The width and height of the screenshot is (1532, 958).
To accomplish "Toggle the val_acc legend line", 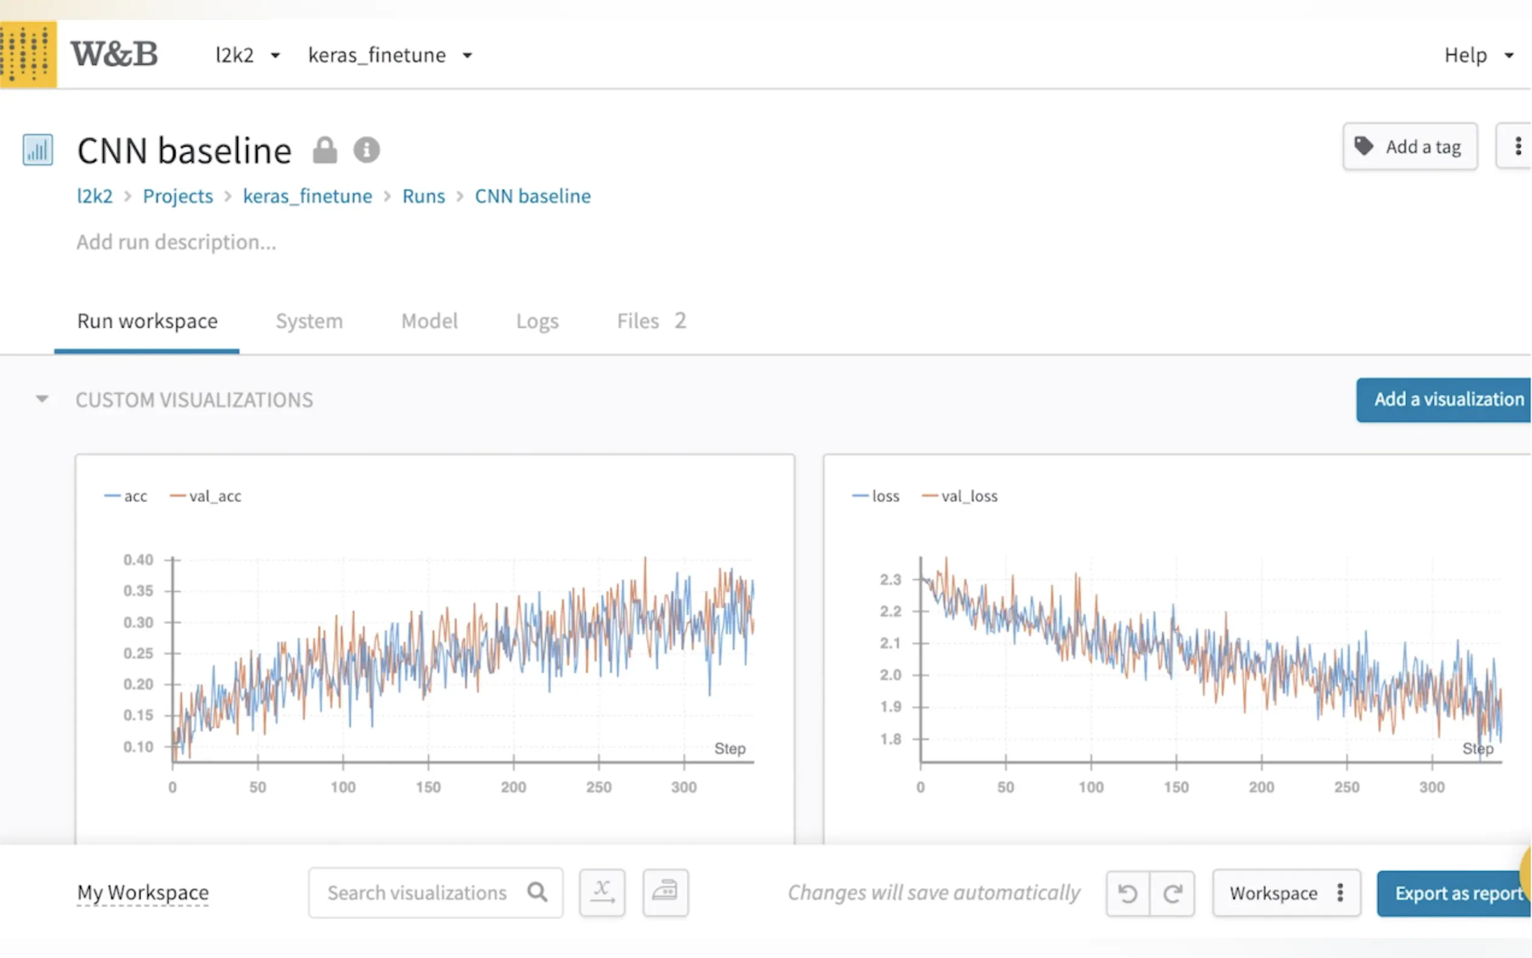I will click(206, 496).
